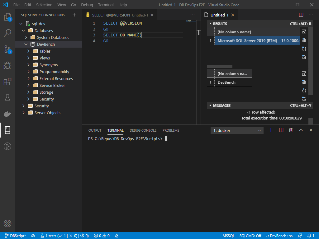Open Source Control view icon
Viewport: 319px width, 239px height.
[x=7, y=49]
